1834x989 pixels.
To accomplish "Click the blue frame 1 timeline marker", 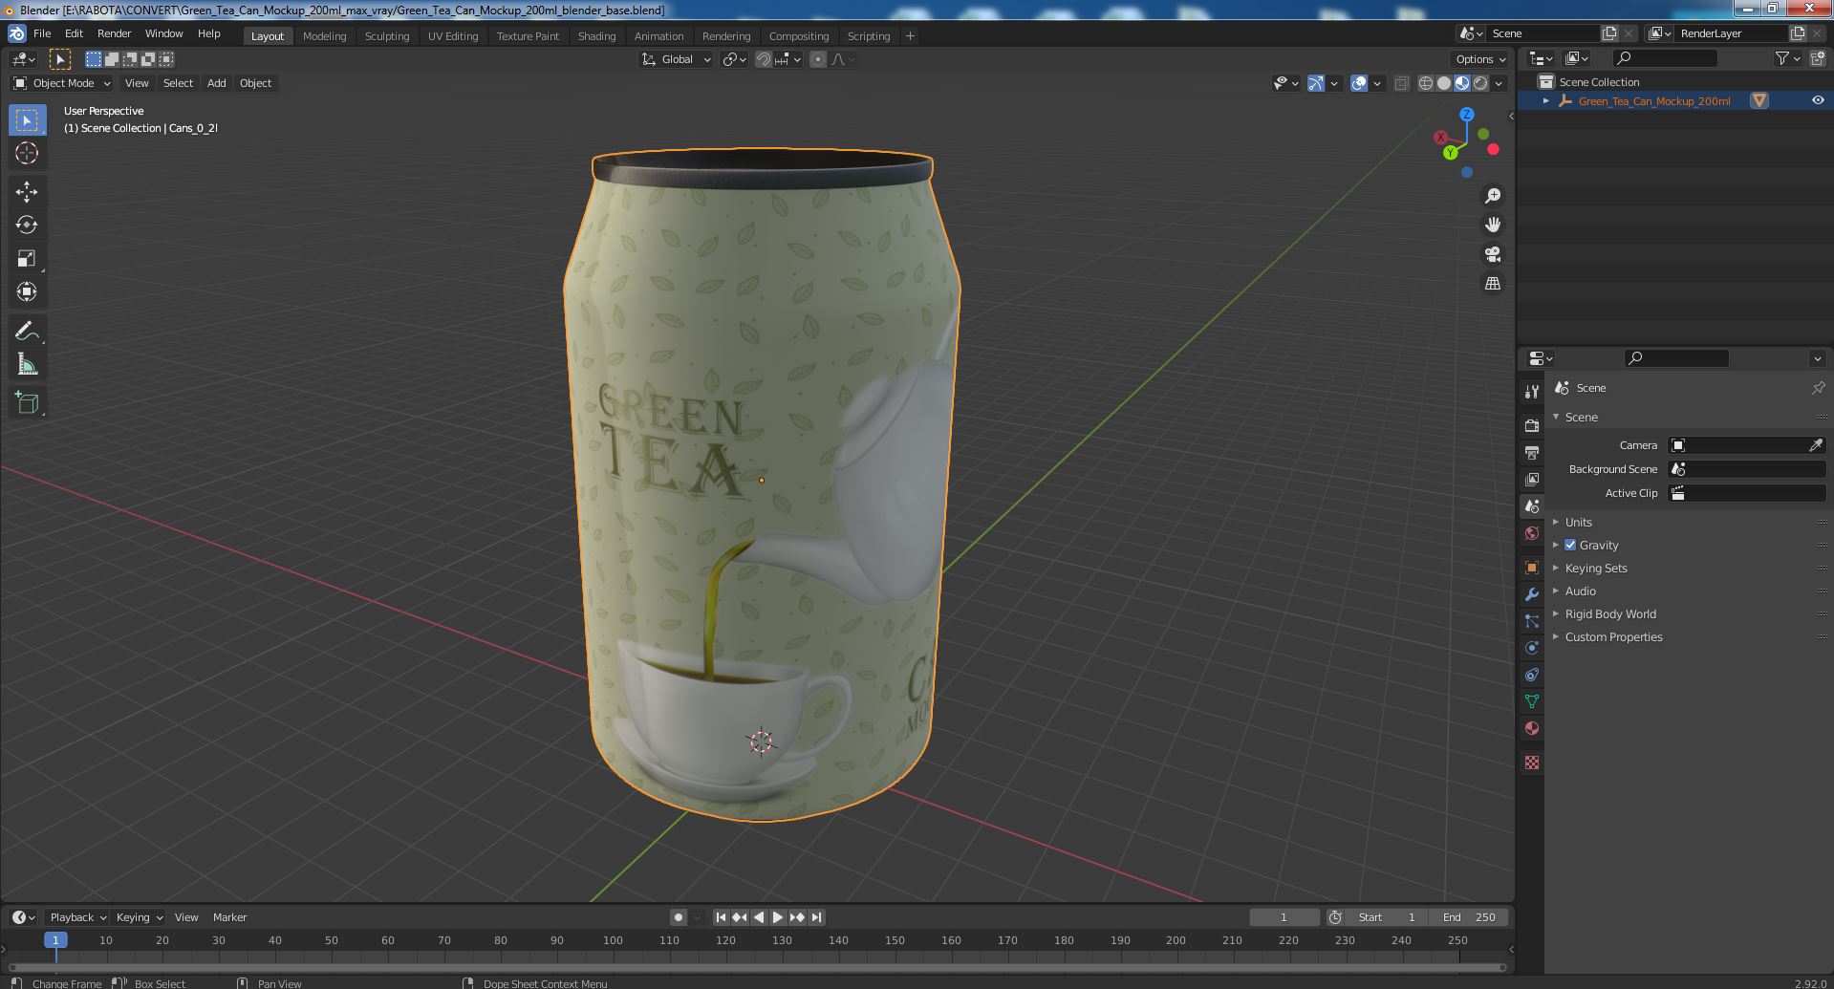I will point(55,940).
